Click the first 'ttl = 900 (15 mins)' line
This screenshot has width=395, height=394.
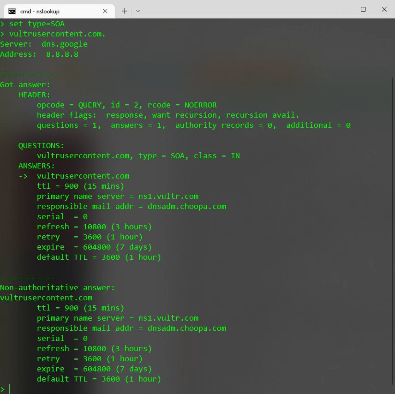tap(81, 186)
